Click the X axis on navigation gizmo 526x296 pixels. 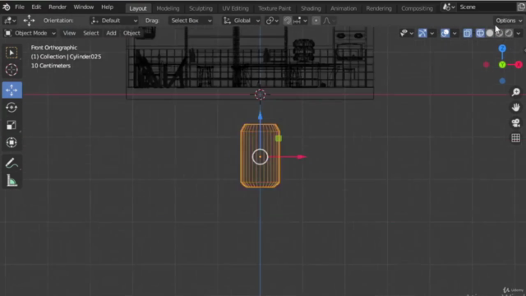tap(519, 64)
